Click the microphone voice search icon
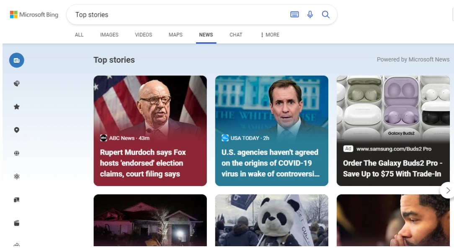Image resolution: width=454 pixels, height=250 pixels. (x=310, y=15)
